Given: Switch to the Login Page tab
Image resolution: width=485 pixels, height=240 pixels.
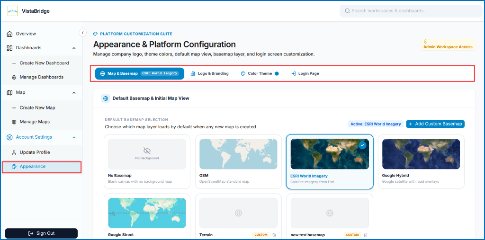Looking at the screenshot, I should click(305, 73).
